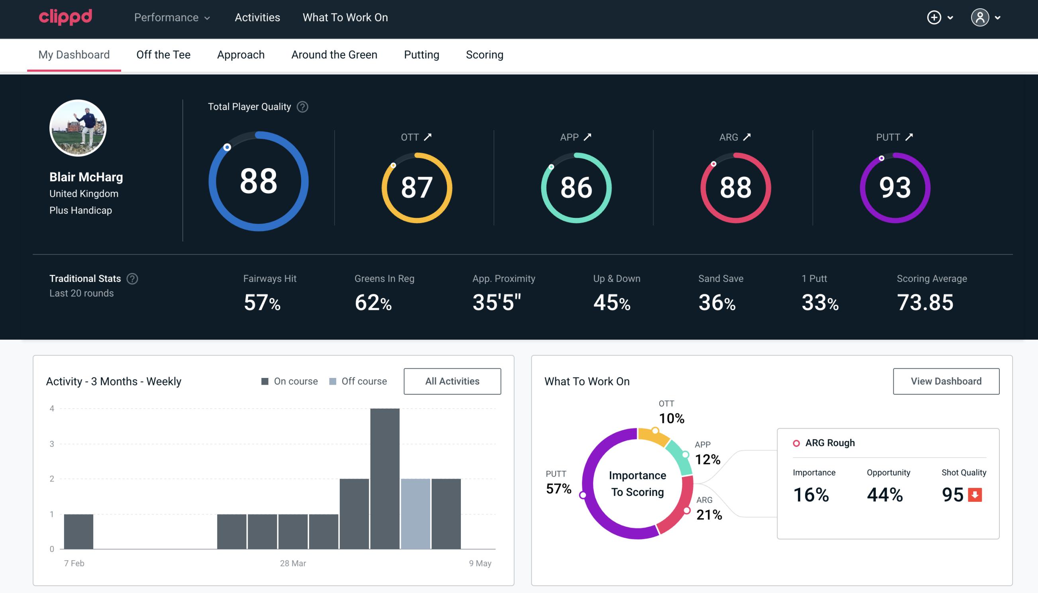Click the View Dashboard button

pos(945,381)
